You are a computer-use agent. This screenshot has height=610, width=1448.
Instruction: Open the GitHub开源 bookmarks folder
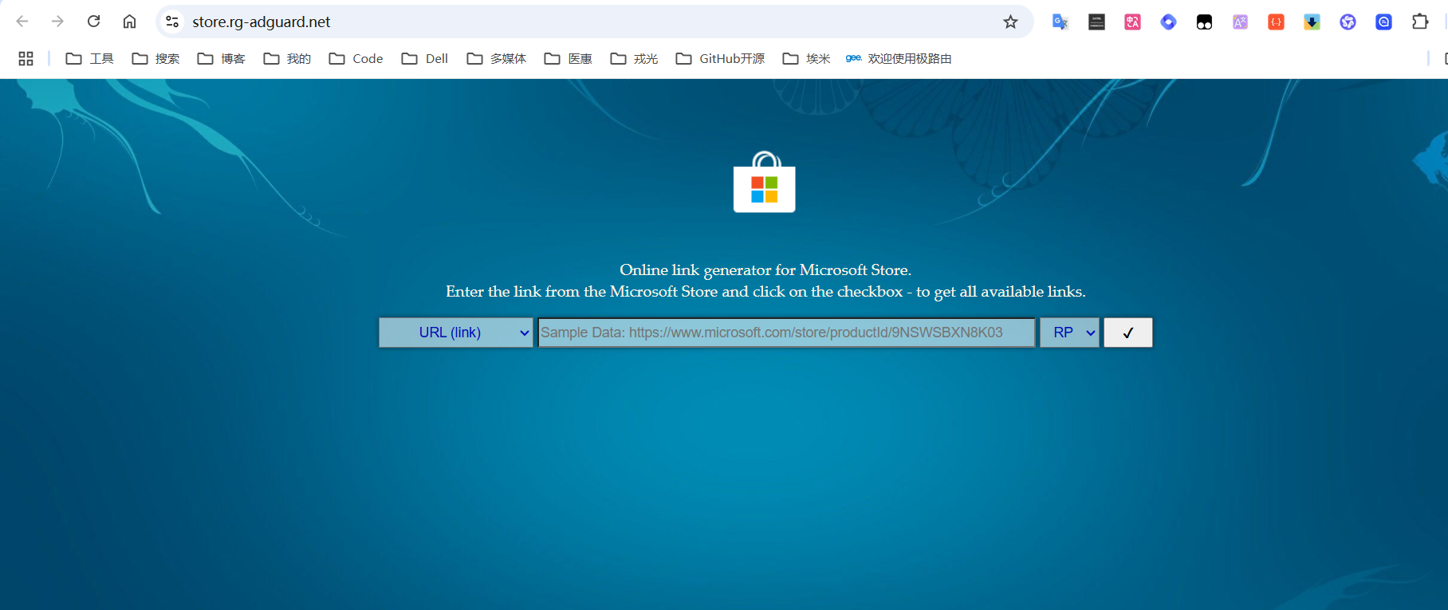(x=720, y=58)
